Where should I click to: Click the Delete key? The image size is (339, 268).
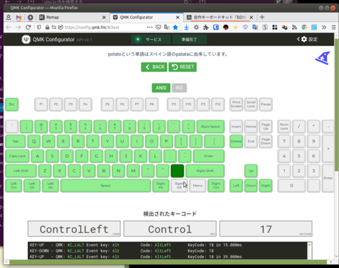(x=236, y=141)
